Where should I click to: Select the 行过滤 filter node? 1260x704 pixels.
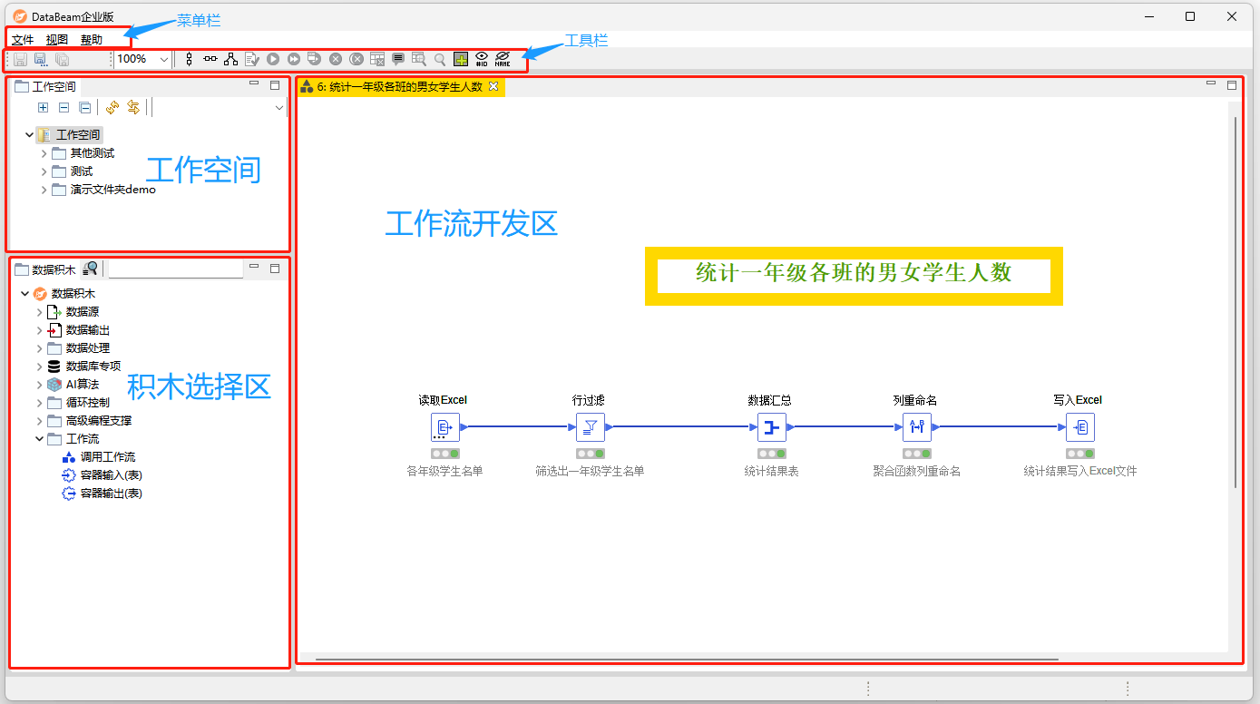pyautogui.click(x=590, y=427)
